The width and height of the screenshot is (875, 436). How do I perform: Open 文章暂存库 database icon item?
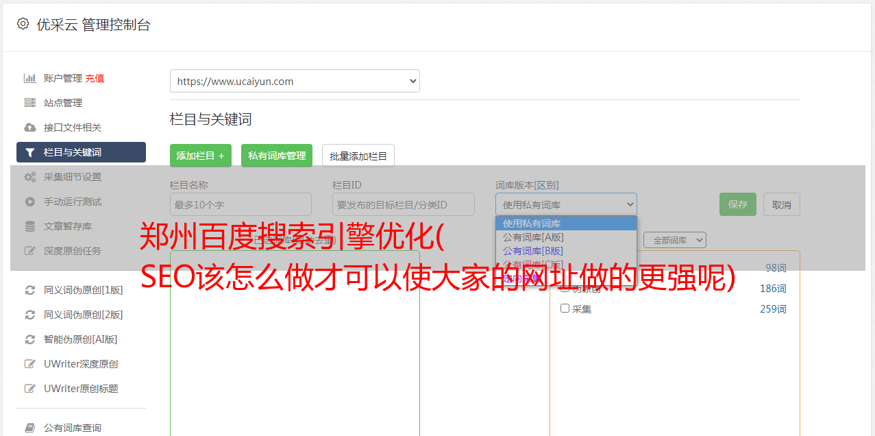(x=29, y=226)
